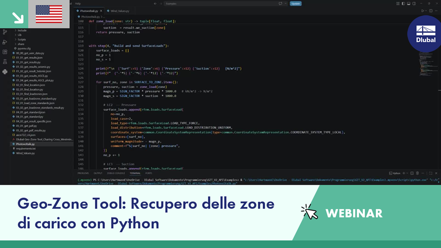Open the Extensions view in activity bar

tap(5, 52)
